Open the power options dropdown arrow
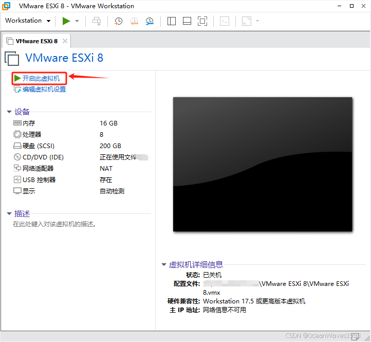This screenshot has width=371, height=342. pos(77,21)
